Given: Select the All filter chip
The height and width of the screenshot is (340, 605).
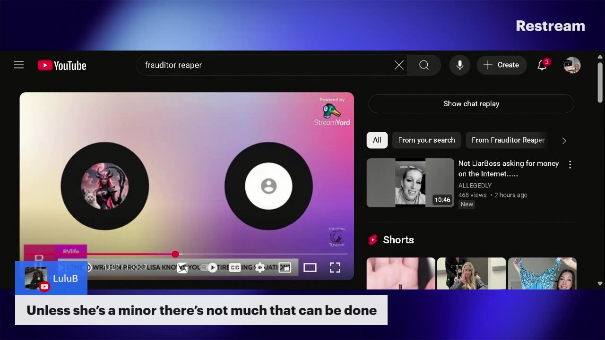Looking at the screenshot, I should pyautogui.click(x=377, y=140).
